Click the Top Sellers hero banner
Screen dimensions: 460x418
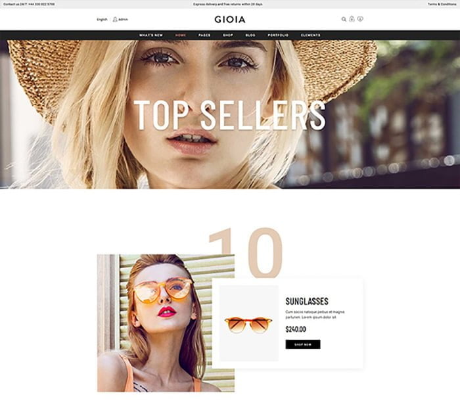tap(230, 114)
